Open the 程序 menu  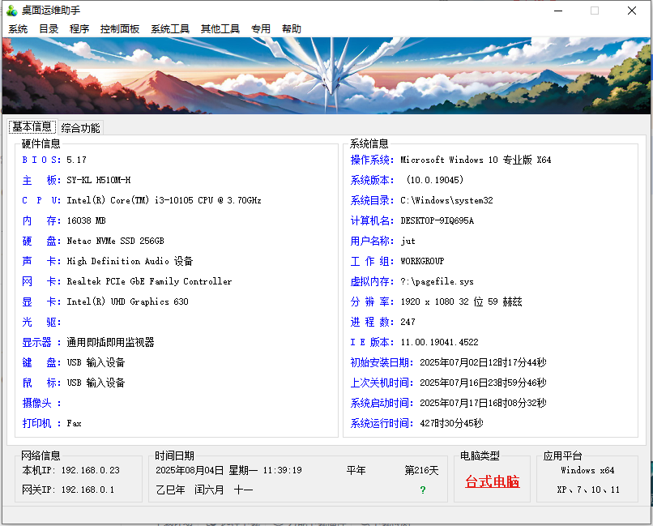point(79,29)
